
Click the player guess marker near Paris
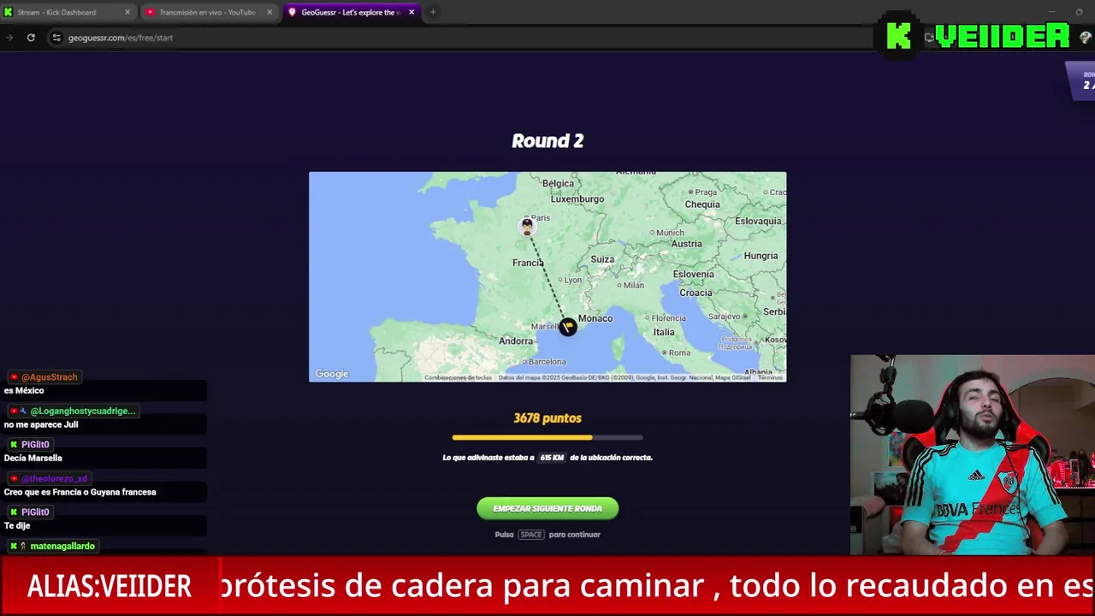[527, 226]
